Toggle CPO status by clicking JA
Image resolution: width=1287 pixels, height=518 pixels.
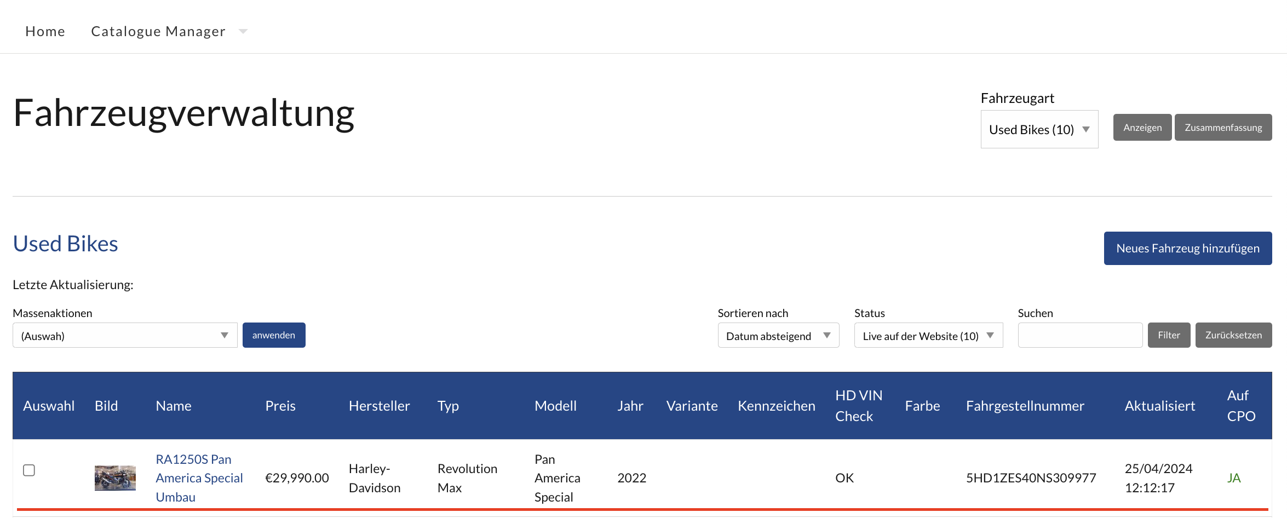tap(1234, 477)
